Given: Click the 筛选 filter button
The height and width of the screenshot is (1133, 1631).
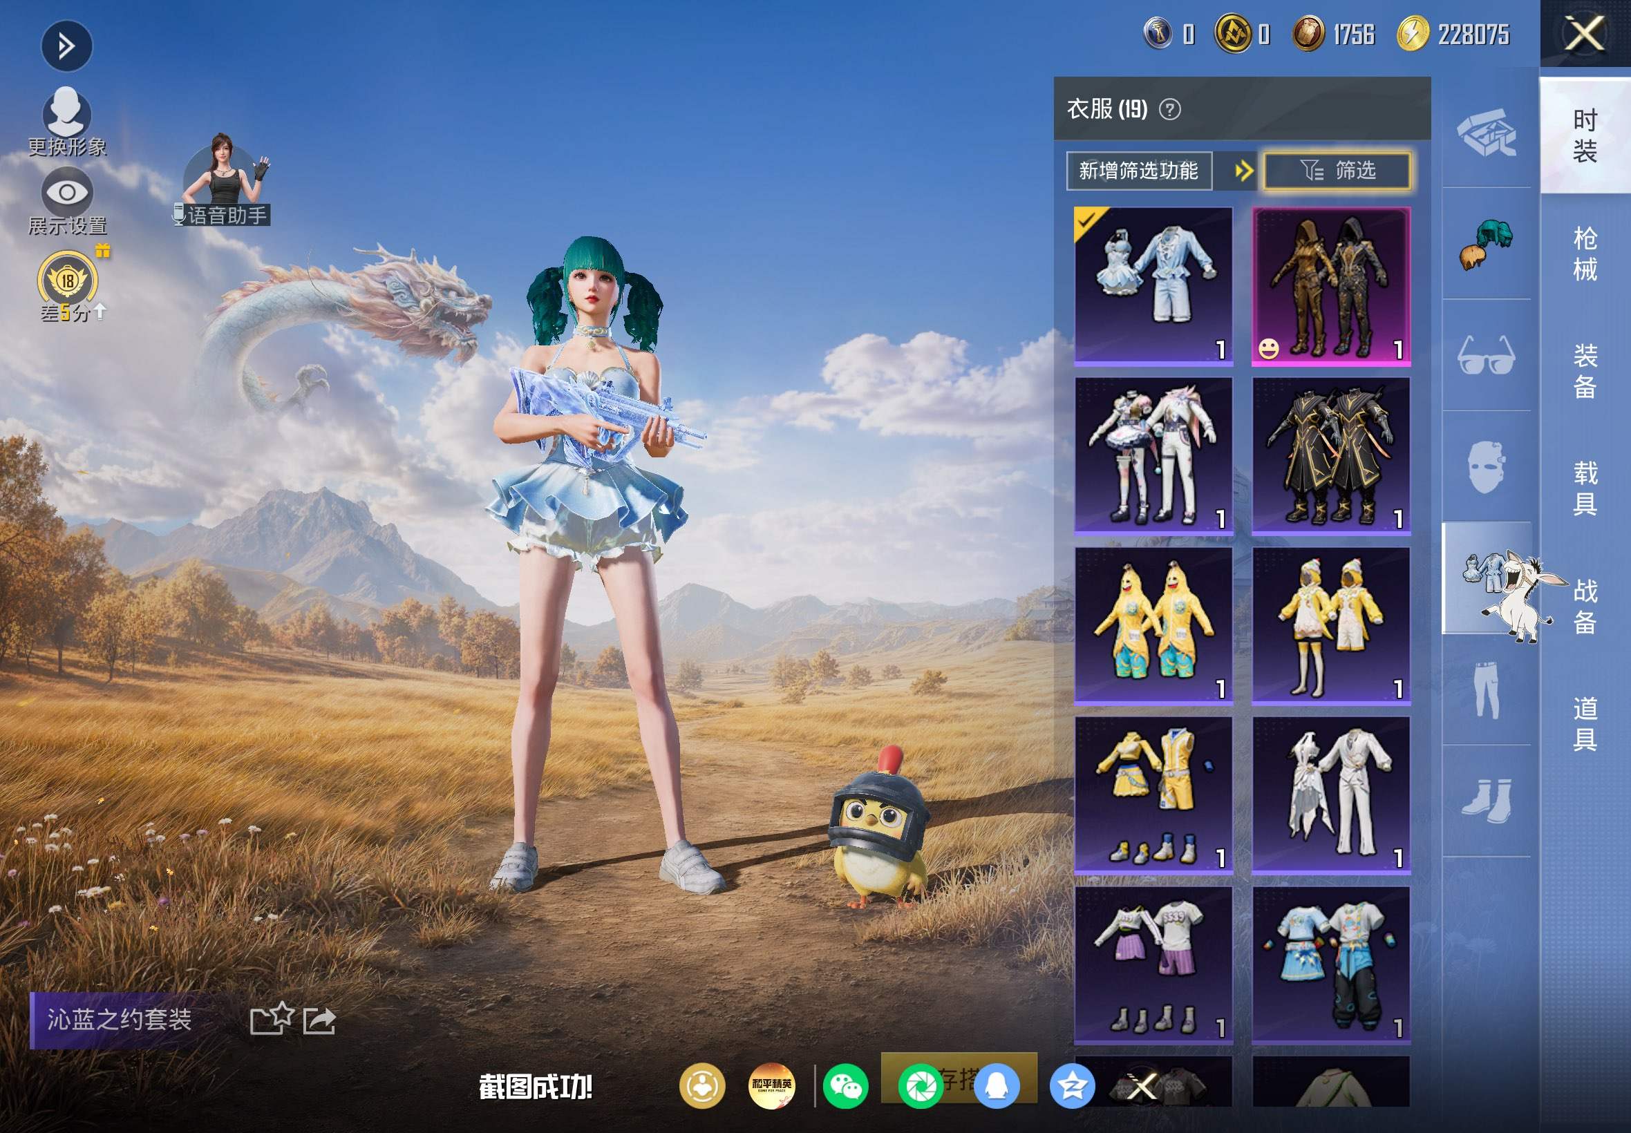Looking at the screenshot, I should coord(1337,171).
